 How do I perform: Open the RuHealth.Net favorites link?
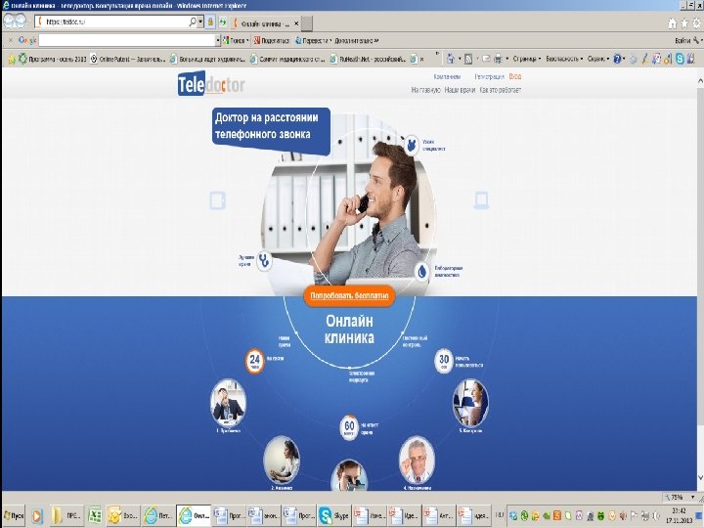(369, 59)
